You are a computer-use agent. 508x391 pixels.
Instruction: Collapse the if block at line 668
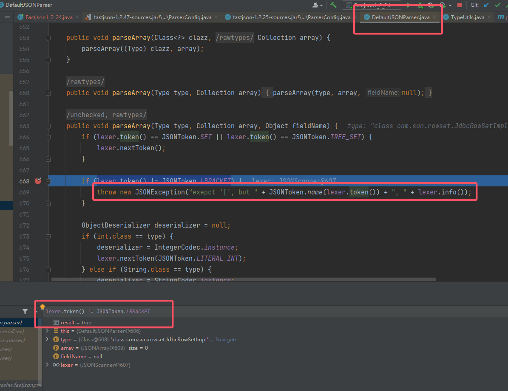(48, 181)
